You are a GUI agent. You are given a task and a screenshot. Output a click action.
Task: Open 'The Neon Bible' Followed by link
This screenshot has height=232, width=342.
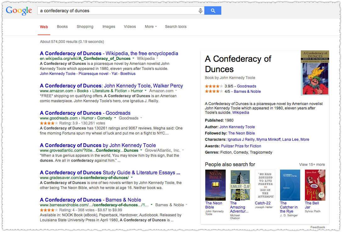click(x=241, y=133)
